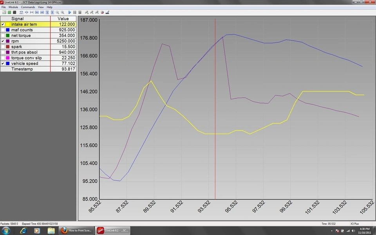Viewport: 376px width, 235px height.
Task: Uncheck the rpm signal checkbox
Action: (3, 41)
